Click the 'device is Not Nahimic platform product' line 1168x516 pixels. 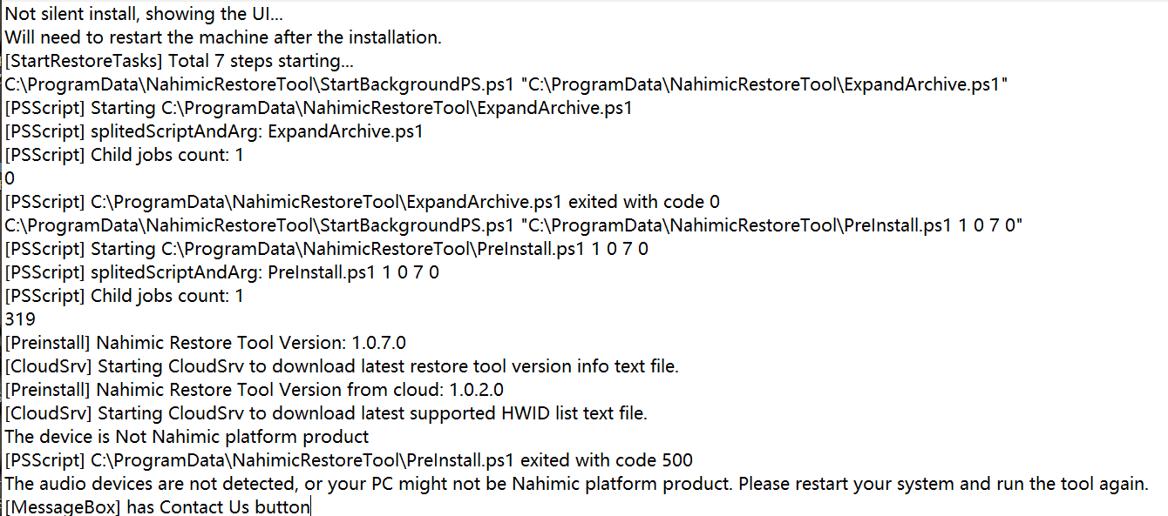[187, 437]
